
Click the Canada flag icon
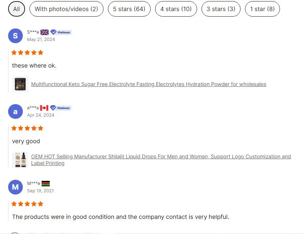click(44, 108)
